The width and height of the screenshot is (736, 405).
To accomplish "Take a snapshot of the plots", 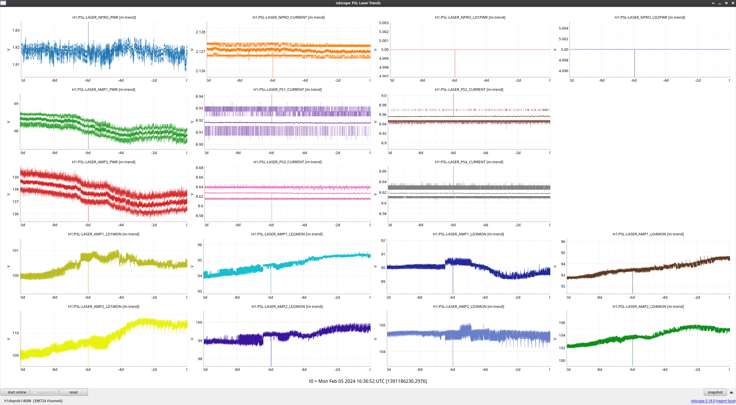I will pyautogui.click(x=715, y=392).
